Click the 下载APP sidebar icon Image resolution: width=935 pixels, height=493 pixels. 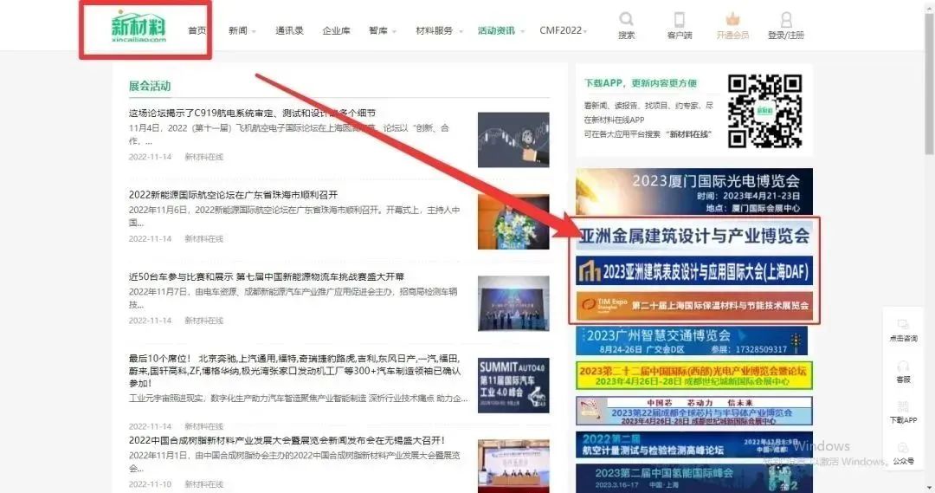click(x=903, y=406)
